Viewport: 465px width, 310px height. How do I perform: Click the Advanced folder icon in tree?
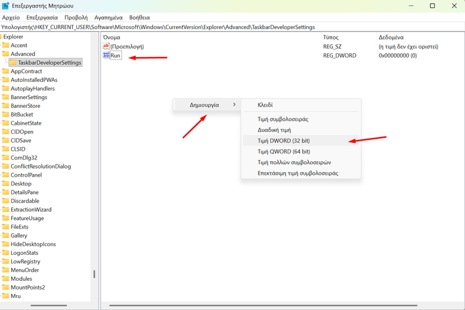click(6, 54)
